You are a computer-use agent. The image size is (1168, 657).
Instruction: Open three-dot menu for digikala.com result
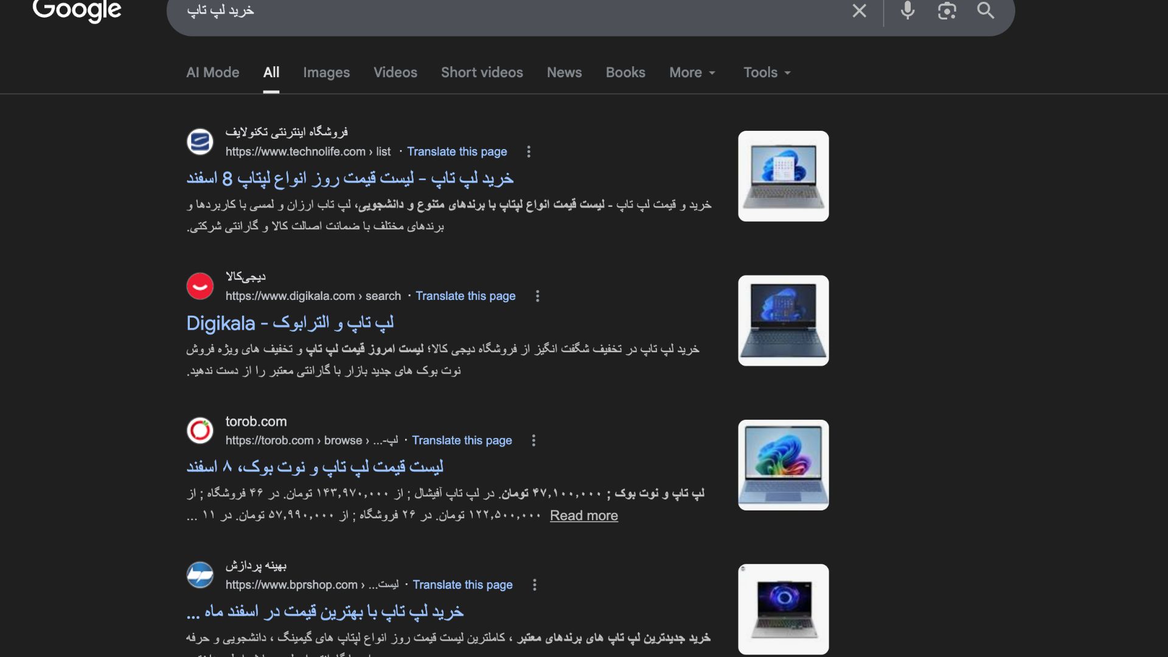pyautogui.click(x=537, y=296)
